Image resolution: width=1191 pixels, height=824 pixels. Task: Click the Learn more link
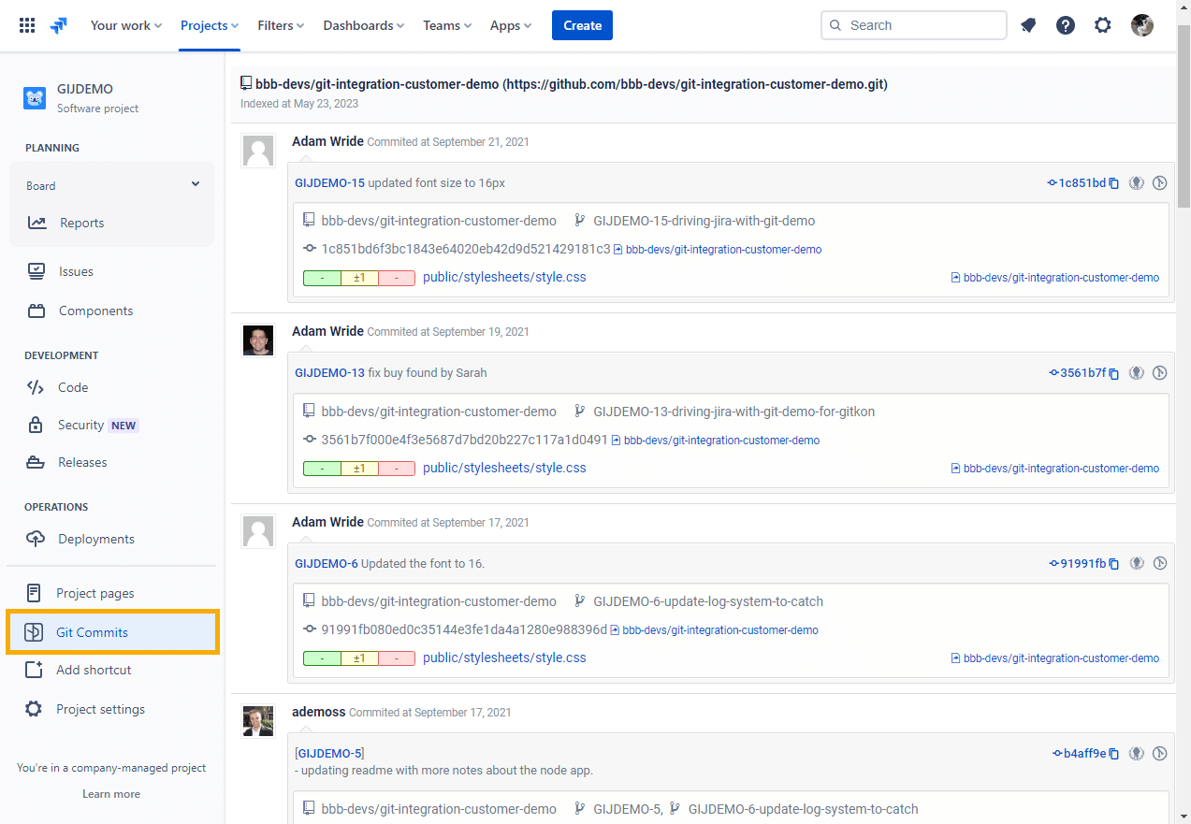coord(111,794)
